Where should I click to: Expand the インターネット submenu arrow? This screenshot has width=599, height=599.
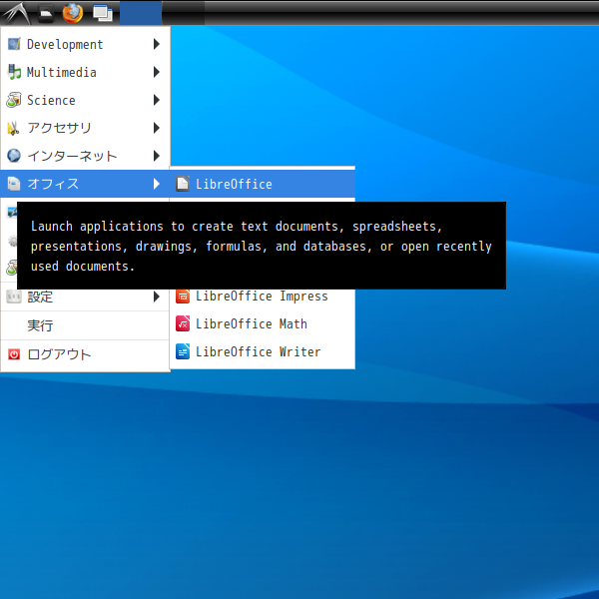pos(157,156)
